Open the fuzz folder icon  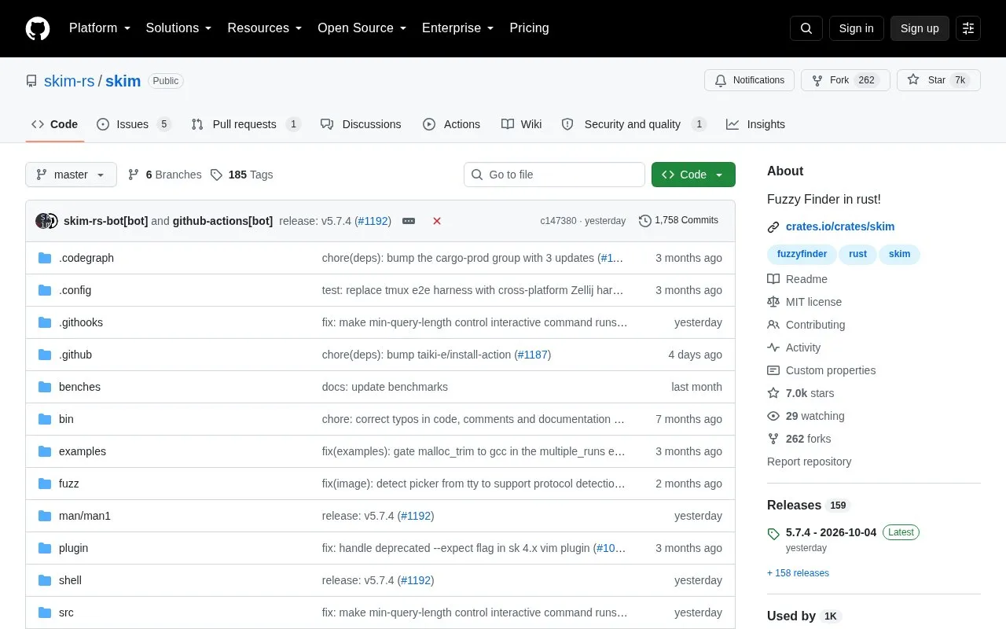coord(45,484)
